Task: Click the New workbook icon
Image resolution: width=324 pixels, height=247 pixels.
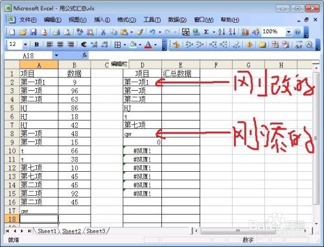Action: tap(12, 32)
